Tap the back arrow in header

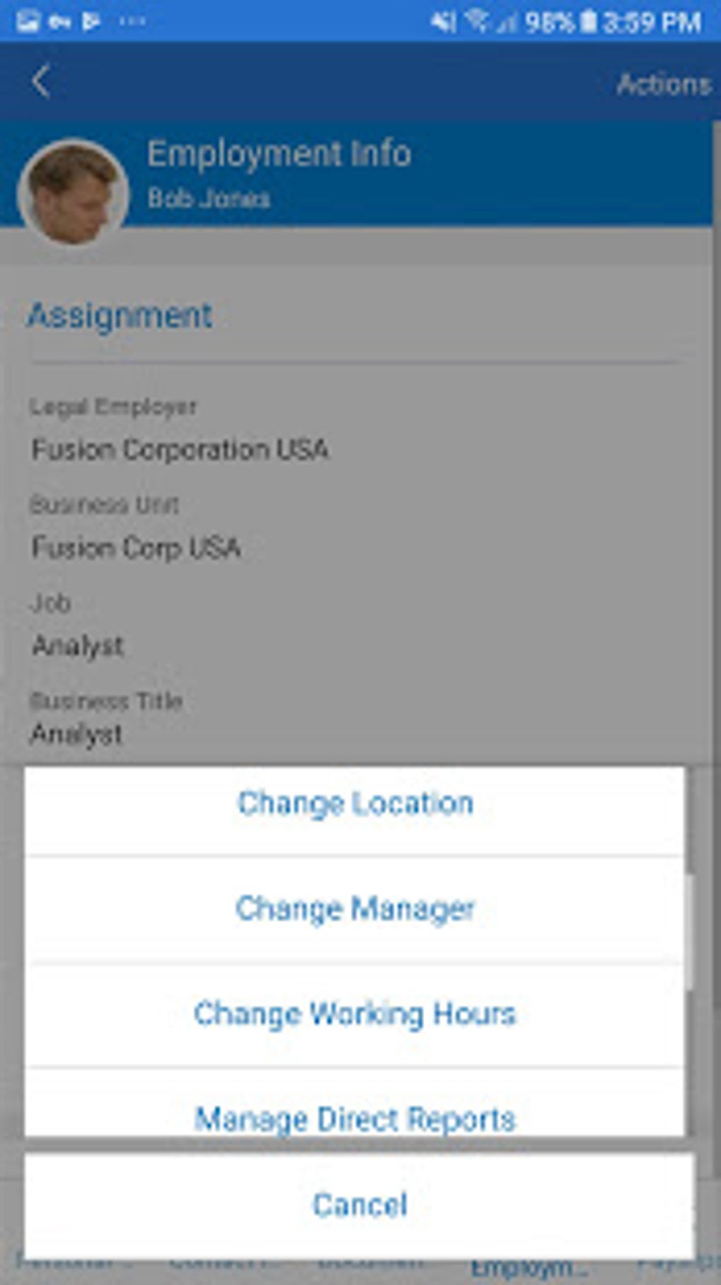coord(41,81)
